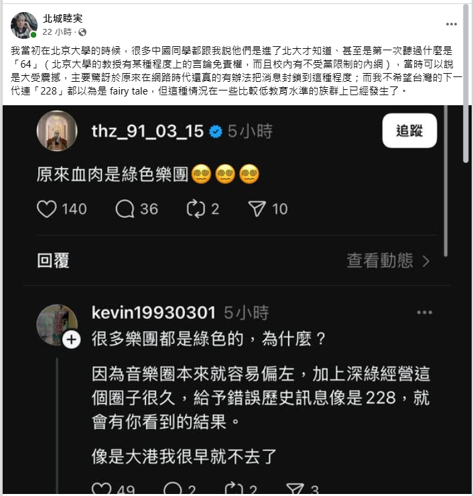Like kevin19930301's reply heart icon
The image size is (473, 496).
click(x=101, y=489)
